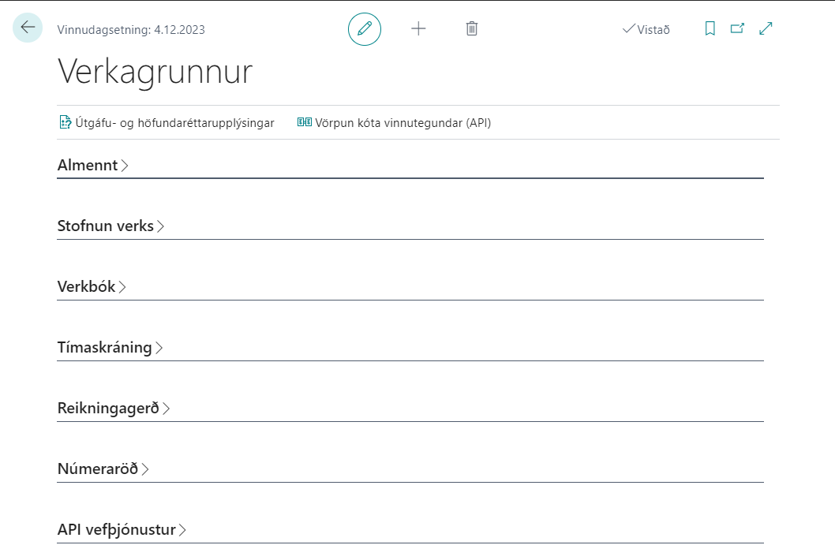Click the Verkagrunnur page title
Image resolution: width=835 pixels, height=560 pixels.
pyautogui.click(x=155, y=72)
